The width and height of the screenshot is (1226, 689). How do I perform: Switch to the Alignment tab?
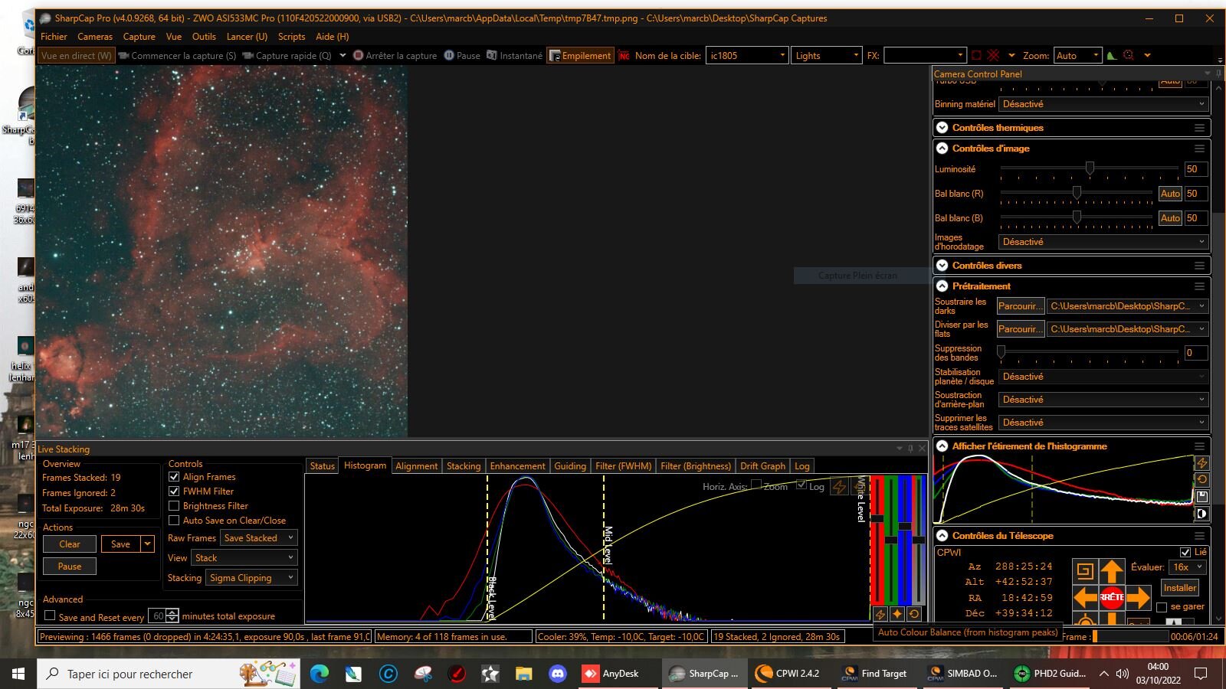coord(416,465)
